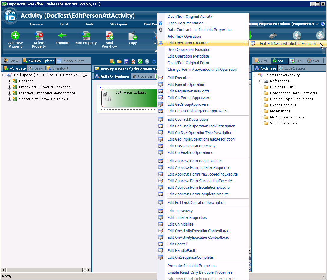Select the Build ribbon tab

pos(64,24)
